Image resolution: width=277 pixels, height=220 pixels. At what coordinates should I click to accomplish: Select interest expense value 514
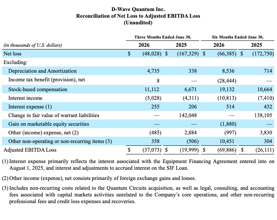[x=230, y=106]
